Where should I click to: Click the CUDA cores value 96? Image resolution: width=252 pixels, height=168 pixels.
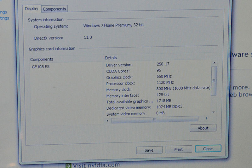point(159,70)
